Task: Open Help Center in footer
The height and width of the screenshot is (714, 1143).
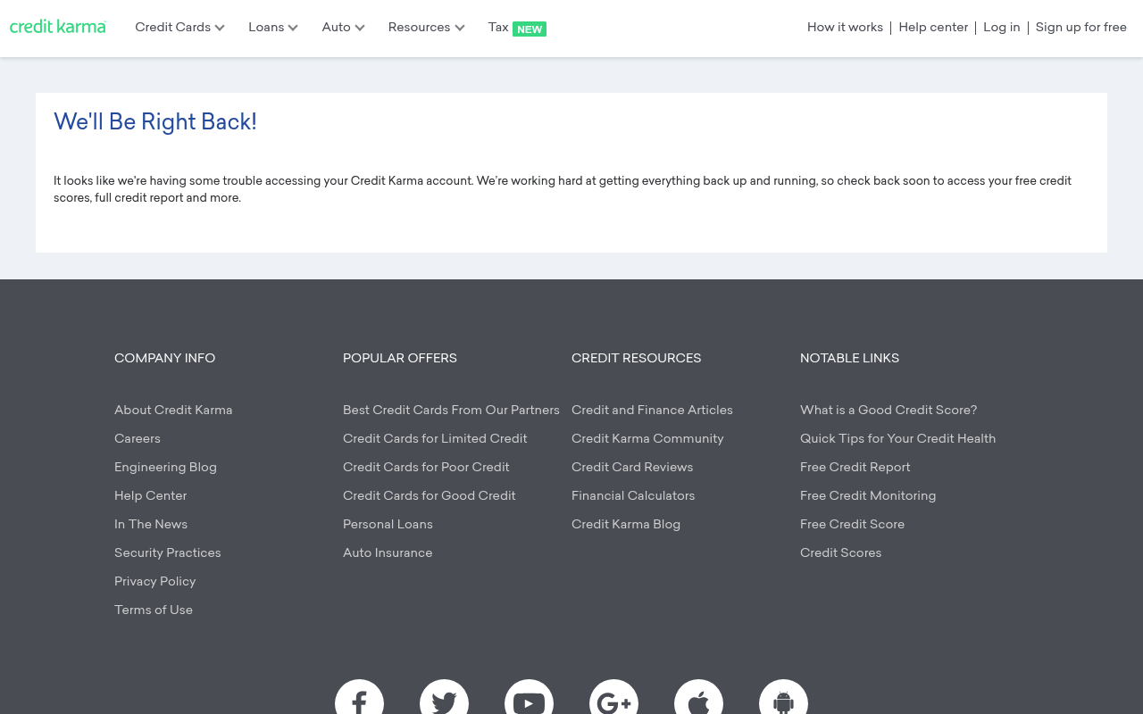Action: tap(151, 495)
